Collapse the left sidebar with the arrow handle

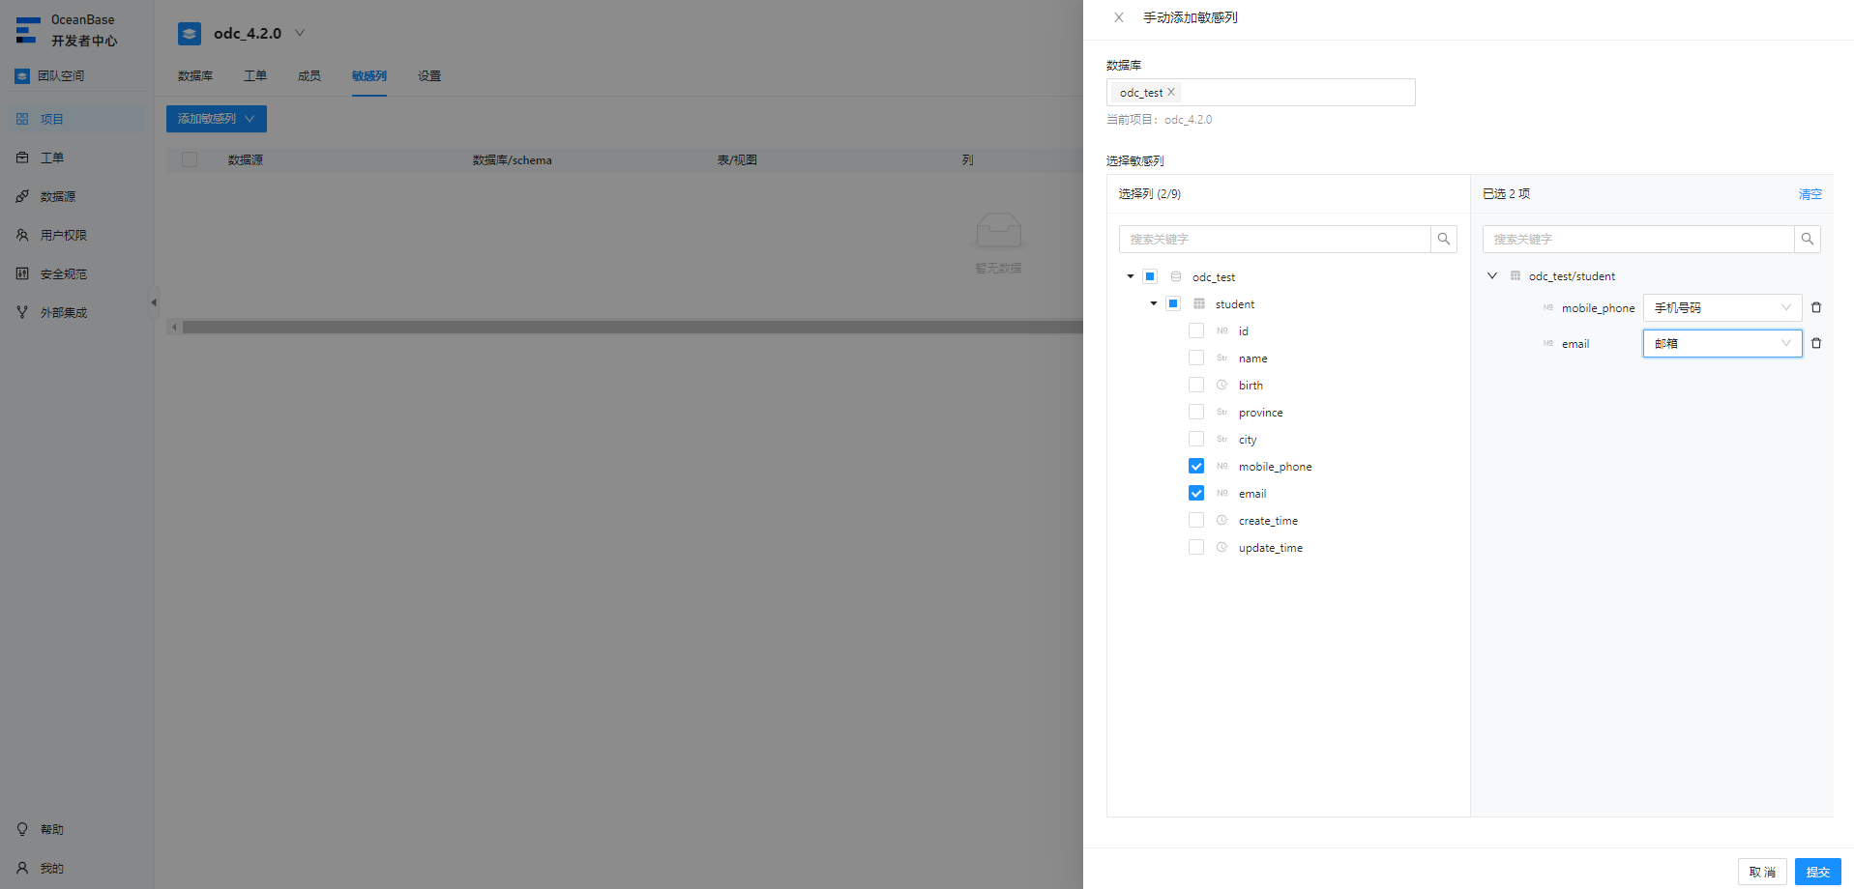coord(153,302)
